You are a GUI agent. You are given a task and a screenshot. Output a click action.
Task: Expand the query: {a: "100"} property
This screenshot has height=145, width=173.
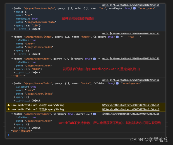coord(15,25)
